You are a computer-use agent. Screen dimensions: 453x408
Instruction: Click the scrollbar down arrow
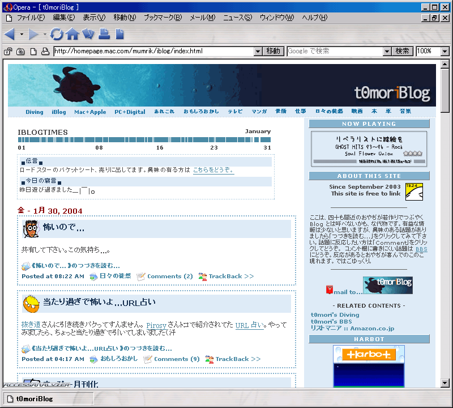pyautogui.click(x=445, y=383)
